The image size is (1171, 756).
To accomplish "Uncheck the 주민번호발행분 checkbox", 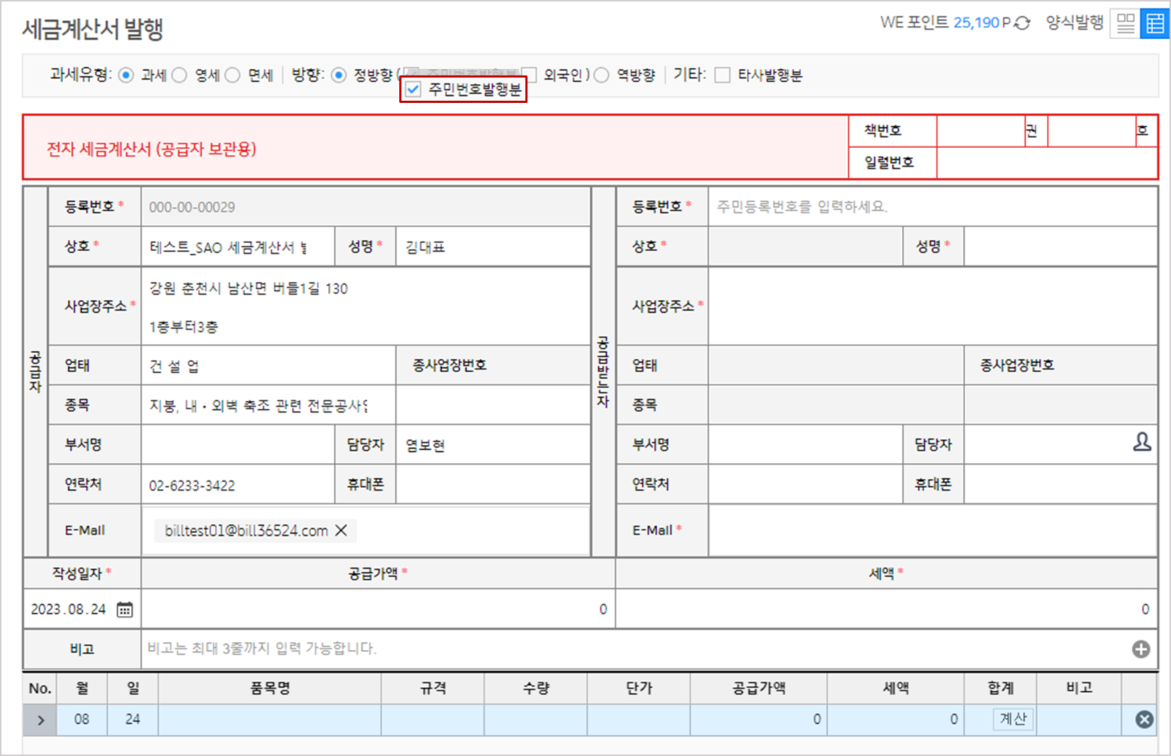I will pos(413,89).
